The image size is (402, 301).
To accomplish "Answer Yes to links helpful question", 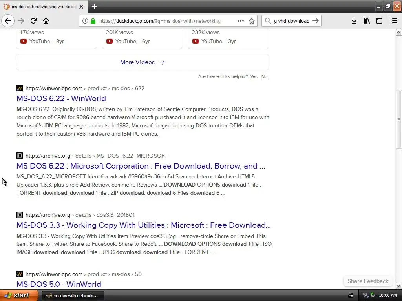I will [254, 76].
